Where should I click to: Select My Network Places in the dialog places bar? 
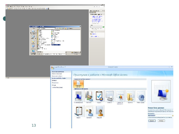pyautogui.click(x=33, y=52)
